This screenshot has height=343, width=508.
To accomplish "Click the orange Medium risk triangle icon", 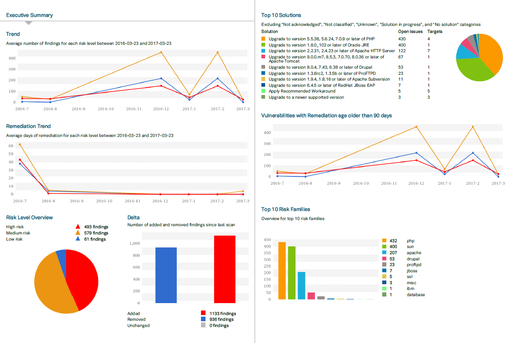I will click(x=78, y=233).
